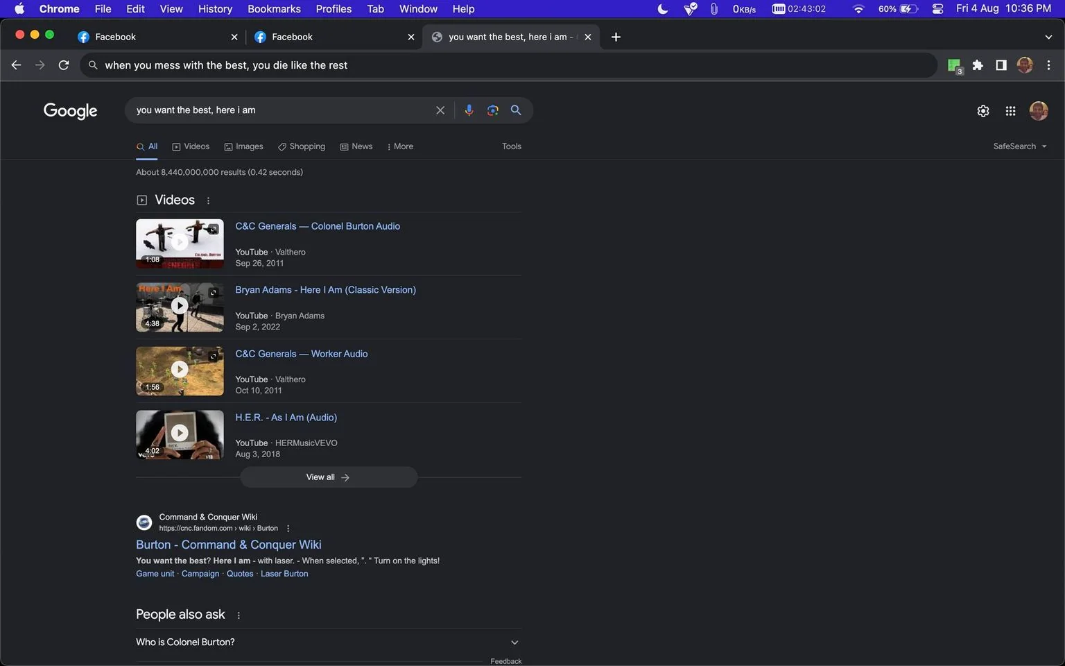This screenshot has width=1065, height=666.
Task: Switch to the Images results tab
Action: [243, 146]
